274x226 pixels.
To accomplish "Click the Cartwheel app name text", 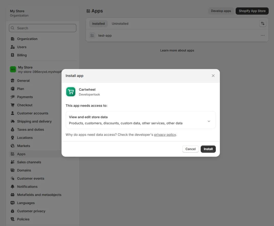I will tap(87, 89).
